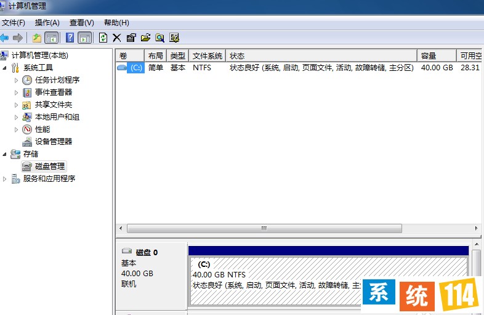Collapse the 存储 tree node
Viewport: 484px width, 315px height.
[4, 154]
